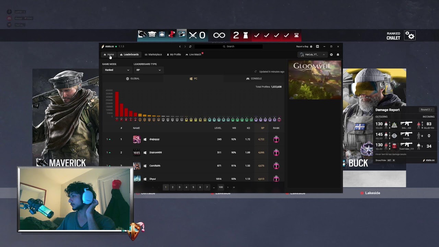This screenshot has width=439, height=247.
Task: Click the TruthTeller_777 row weapon icon
Action: coord(406,145)
